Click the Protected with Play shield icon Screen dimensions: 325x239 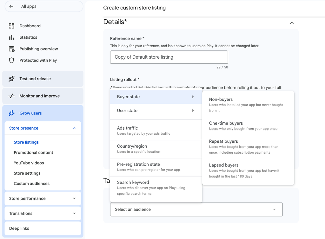(x=11, y=61)
